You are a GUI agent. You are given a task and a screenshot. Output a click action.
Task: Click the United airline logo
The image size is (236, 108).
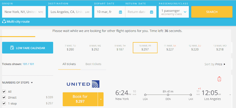(83, 84)
